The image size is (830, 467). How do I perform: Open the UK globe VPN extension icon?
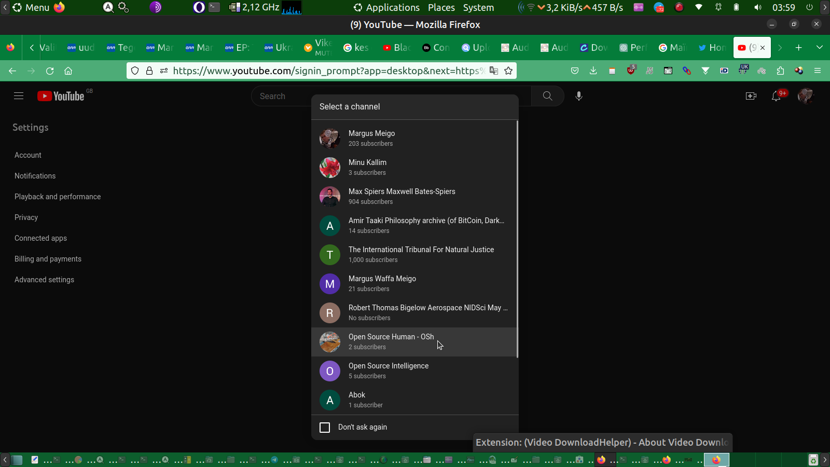[x=743, y=70]
